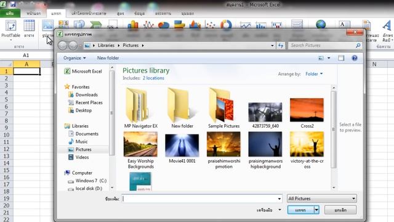Viewport: 394px width, 222px height.
Task: Select the Insert ribbon tab
Action: coord(56,14)
